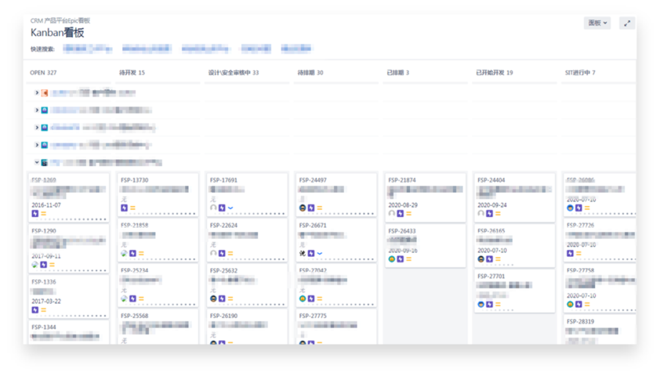Open issue FSP-21858

click(134, 225)
